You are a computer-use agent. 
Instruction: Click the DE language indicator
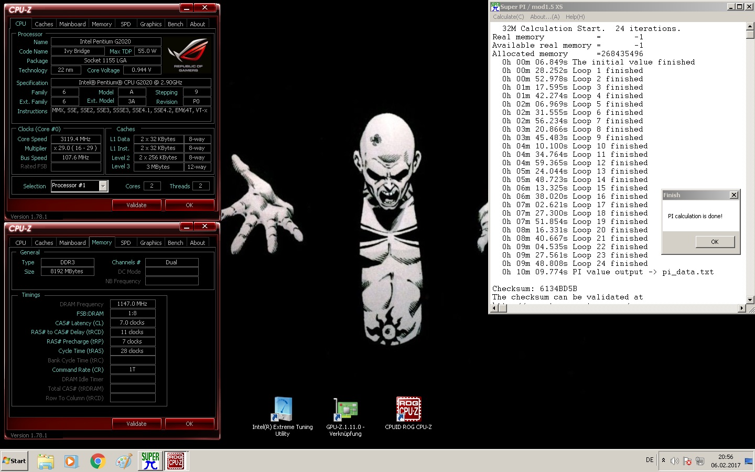pyautogui.click(x=650, y=460)
